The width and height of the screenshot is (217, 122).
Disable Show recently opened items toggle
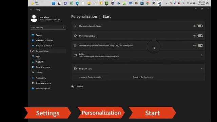coord(200,45)
